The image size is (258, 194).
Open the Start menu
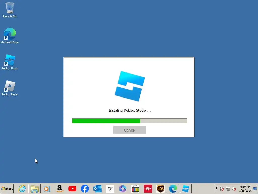(x=7, y=188)
